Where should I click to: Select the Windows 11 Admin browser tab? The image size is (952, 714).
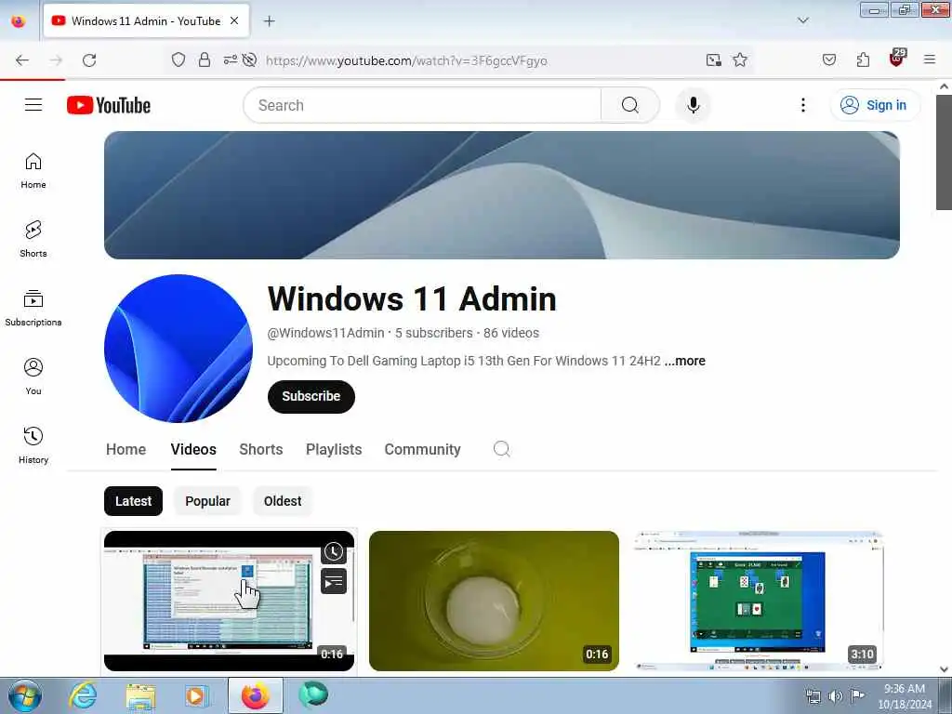[x=146, y=21]
